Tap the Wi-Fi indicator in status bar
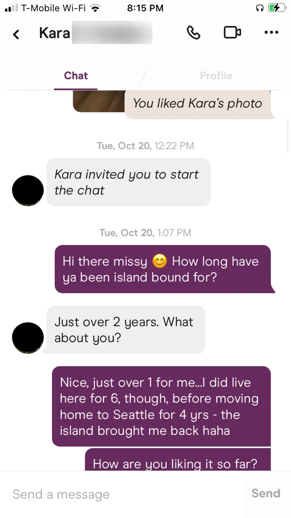This screenshot has width=291, height=518. click(95, 8)
